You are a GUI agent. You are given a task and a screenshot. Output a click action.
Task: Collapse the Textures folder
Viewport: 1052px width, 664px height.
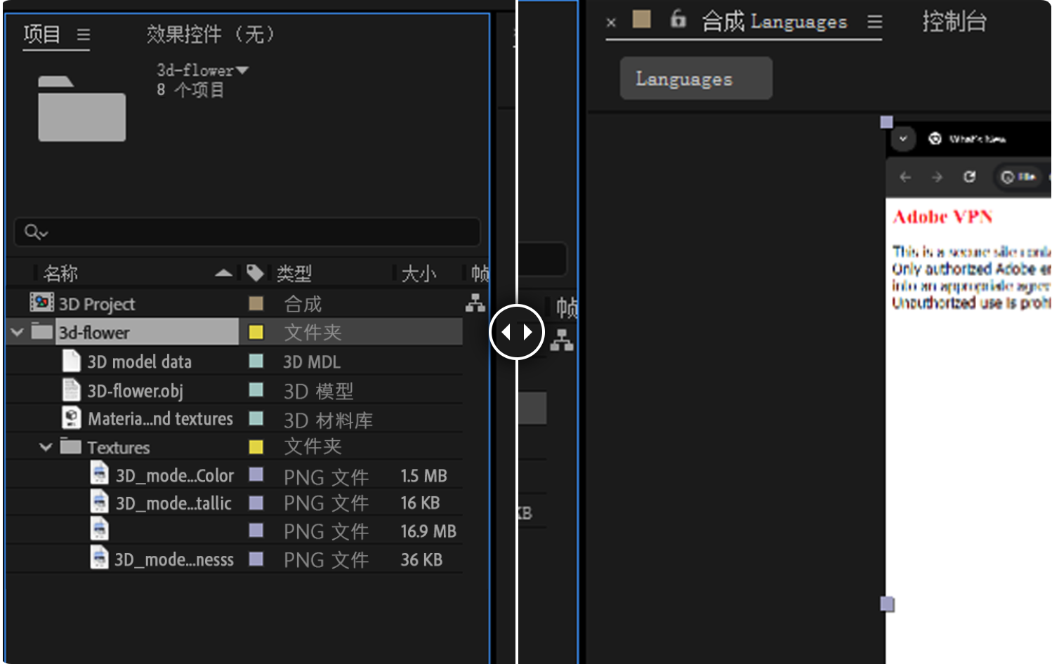click(x=46, y=447)
